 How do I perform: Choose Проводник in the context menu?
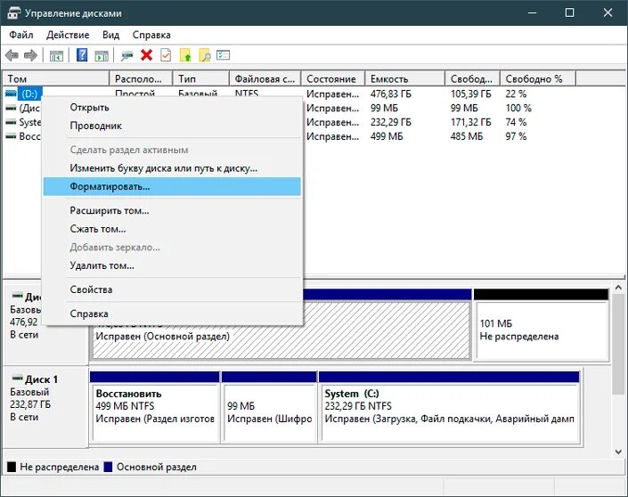(172, 126)
